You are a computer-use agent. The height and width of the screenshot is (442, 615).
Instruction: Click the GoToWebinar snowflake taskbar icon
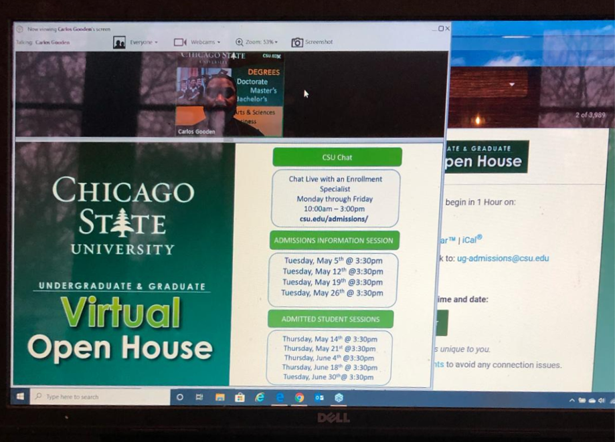(x=339, y=398)
